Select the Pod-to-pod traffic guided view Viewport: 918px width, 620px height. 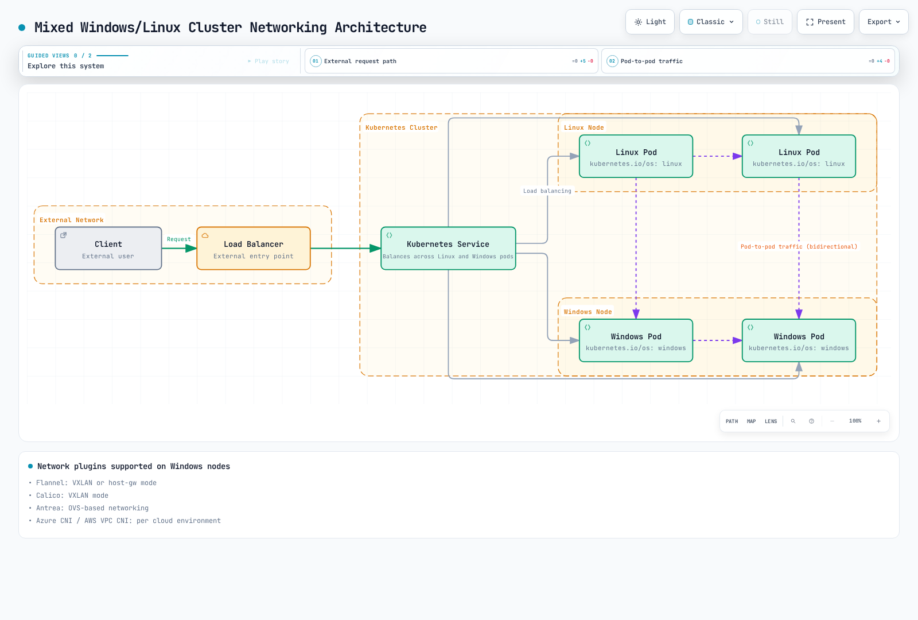tap(748, 61)
